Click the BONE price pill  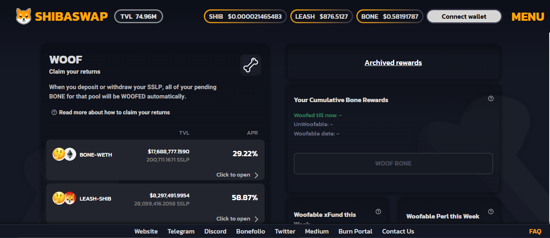coord(390,17)
